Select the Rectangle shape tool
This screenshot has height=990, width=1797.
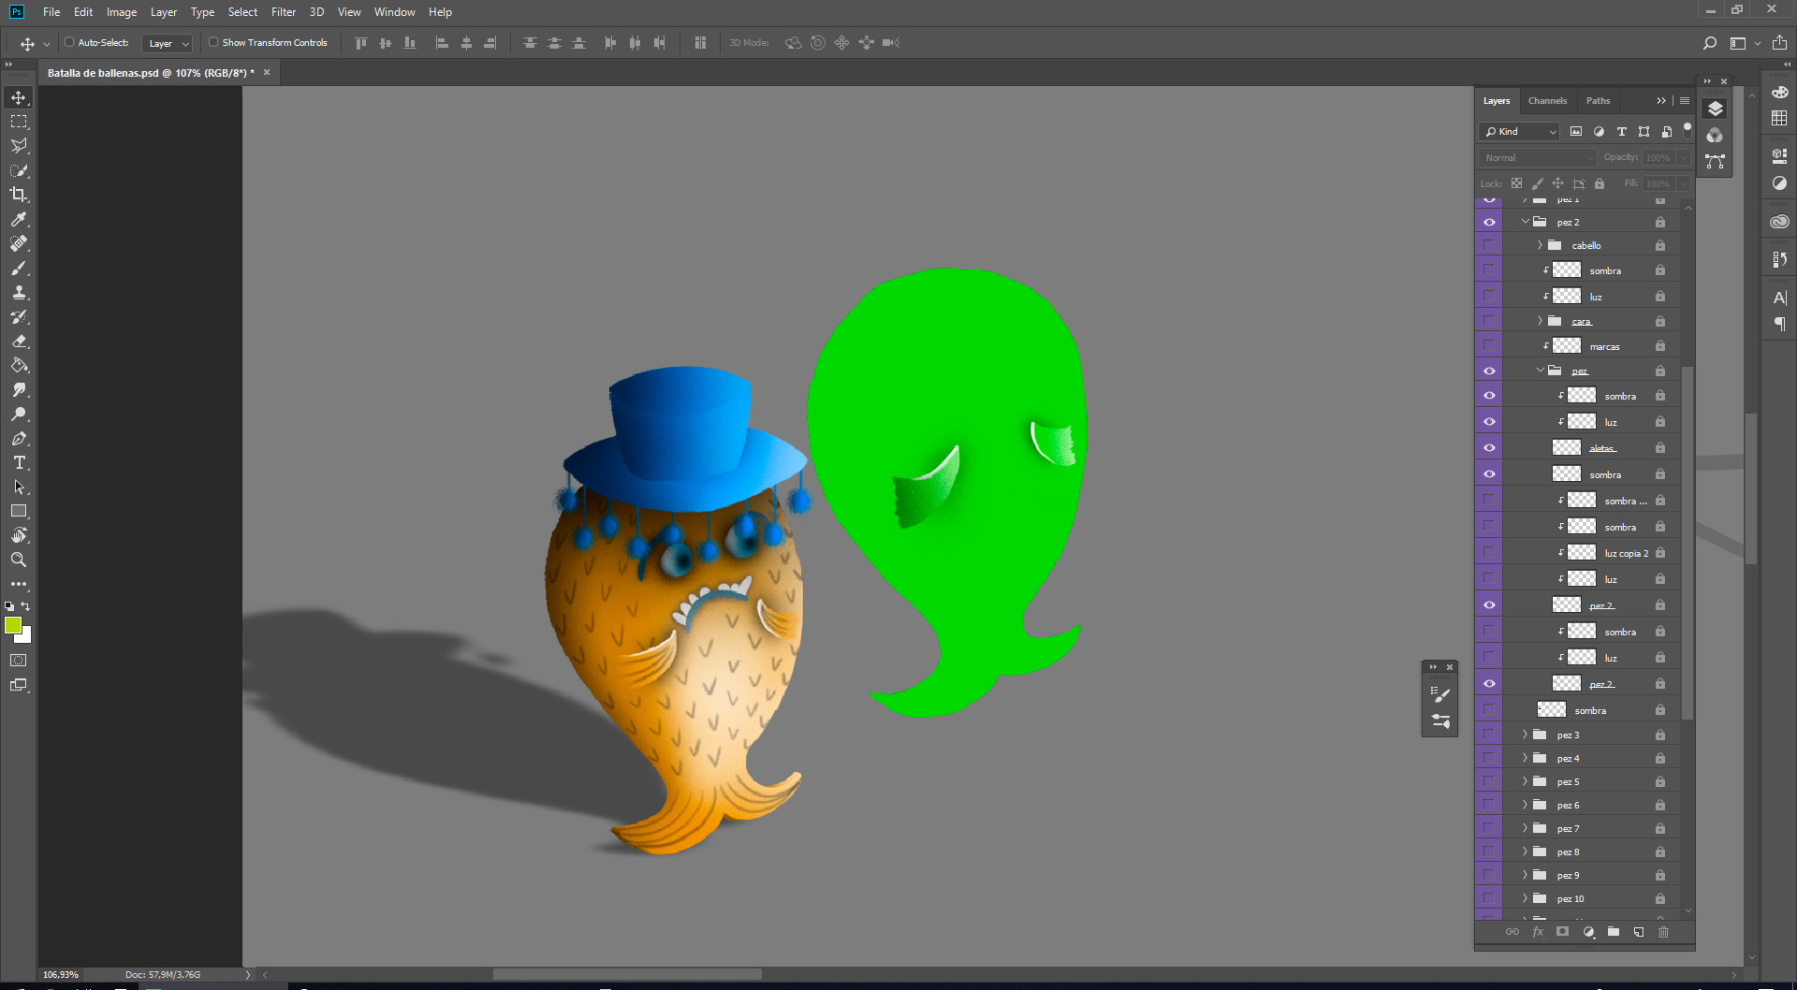pyautogui.click(x=19, y=511)
